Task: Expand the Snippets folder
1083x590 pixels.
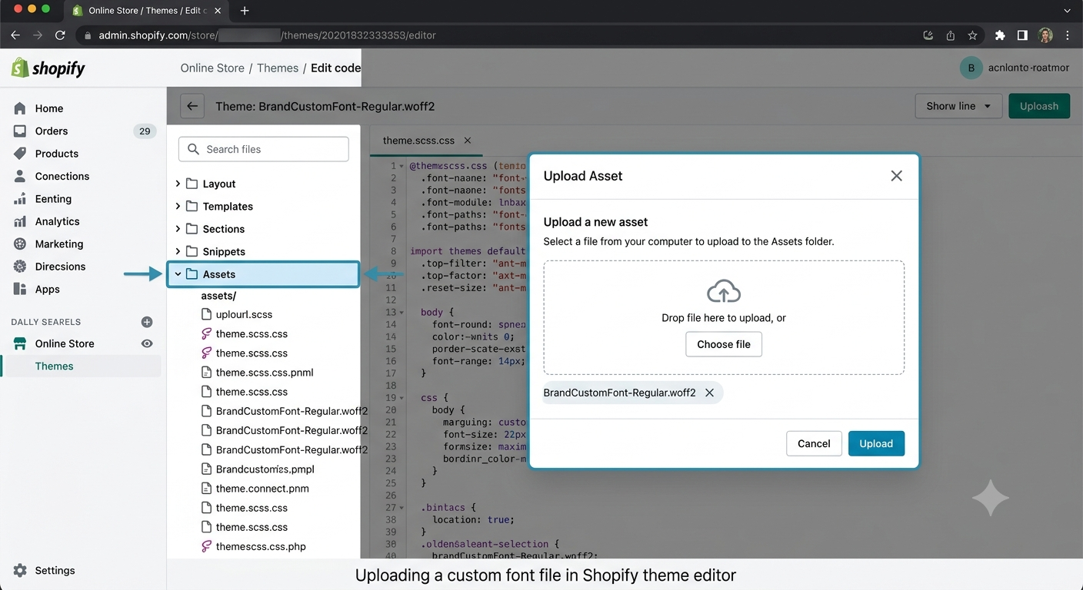Action: pos(178,251)
